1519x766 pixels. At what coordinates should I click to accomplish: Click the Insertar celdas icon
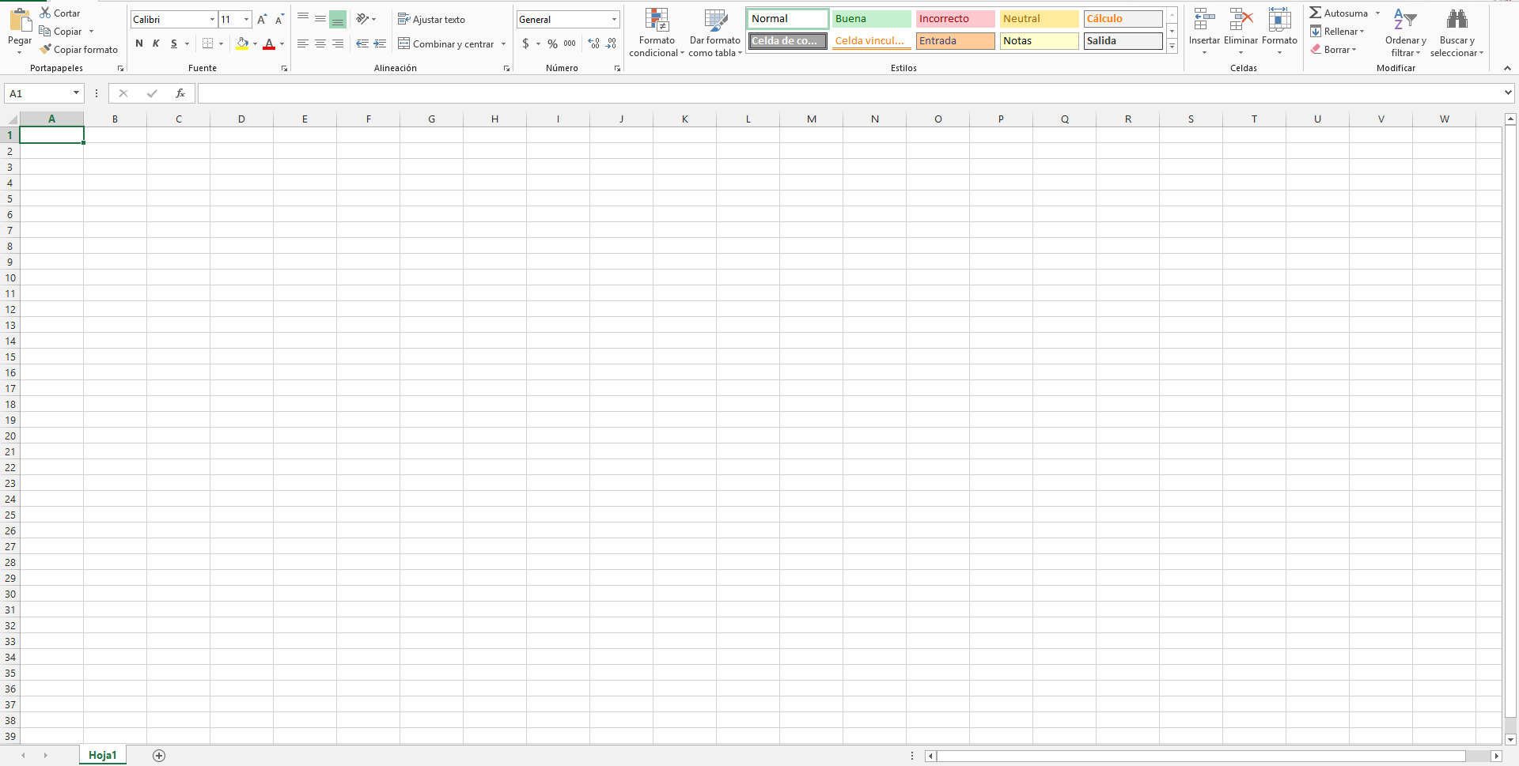click(1204, 20)
